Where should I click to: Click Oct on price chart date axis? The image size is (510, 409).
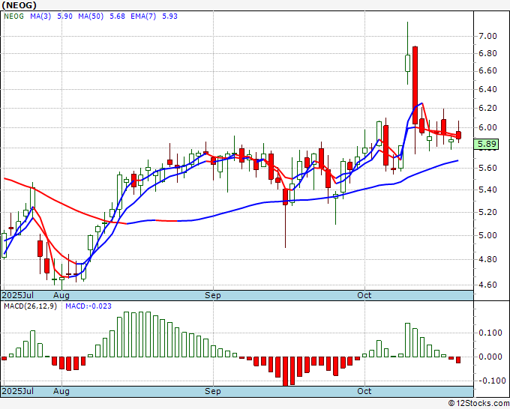364,295
